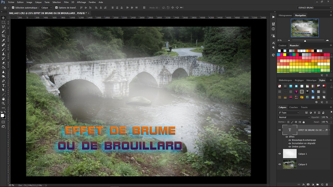Viewport: 333px width, 187px height.
Task: Select the Pen tool
Action: coord(3,81)
